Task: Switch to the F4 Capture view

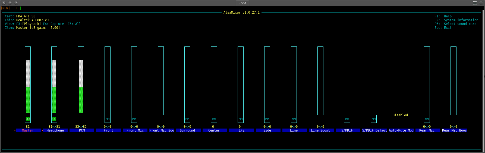Action: 53,24
